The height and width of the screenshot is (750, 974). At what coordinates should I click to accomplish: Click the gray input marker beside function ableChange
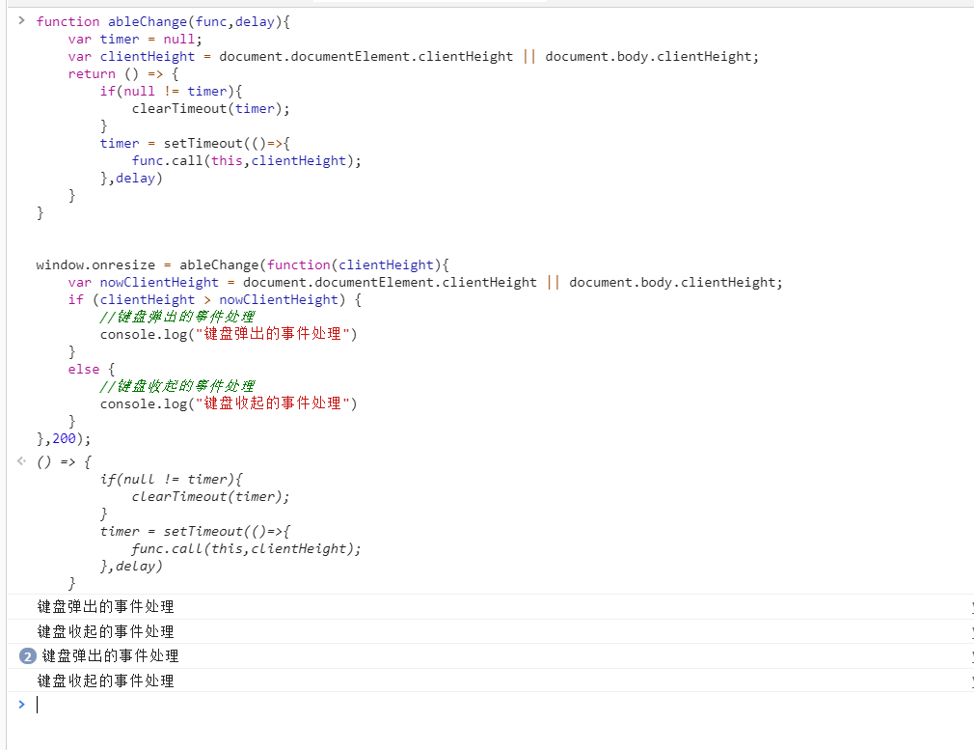(22, 20)
